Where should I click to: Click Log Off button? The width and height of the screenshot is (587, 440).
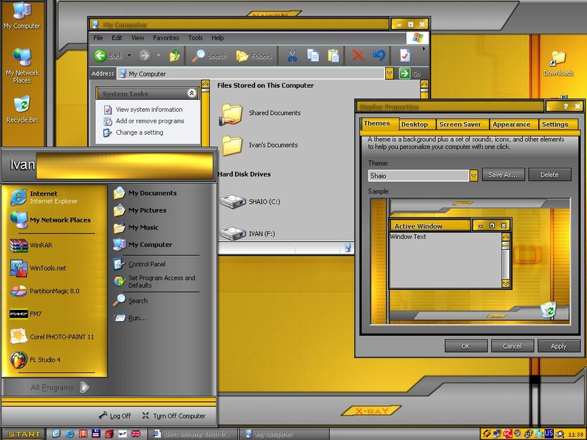(x=115, y=416)
